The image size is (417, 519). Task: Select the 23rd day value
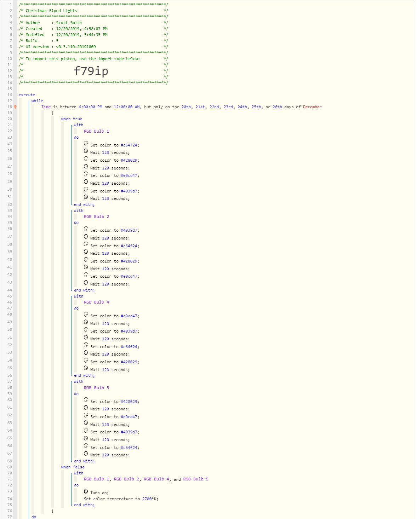tap(228, 107)
